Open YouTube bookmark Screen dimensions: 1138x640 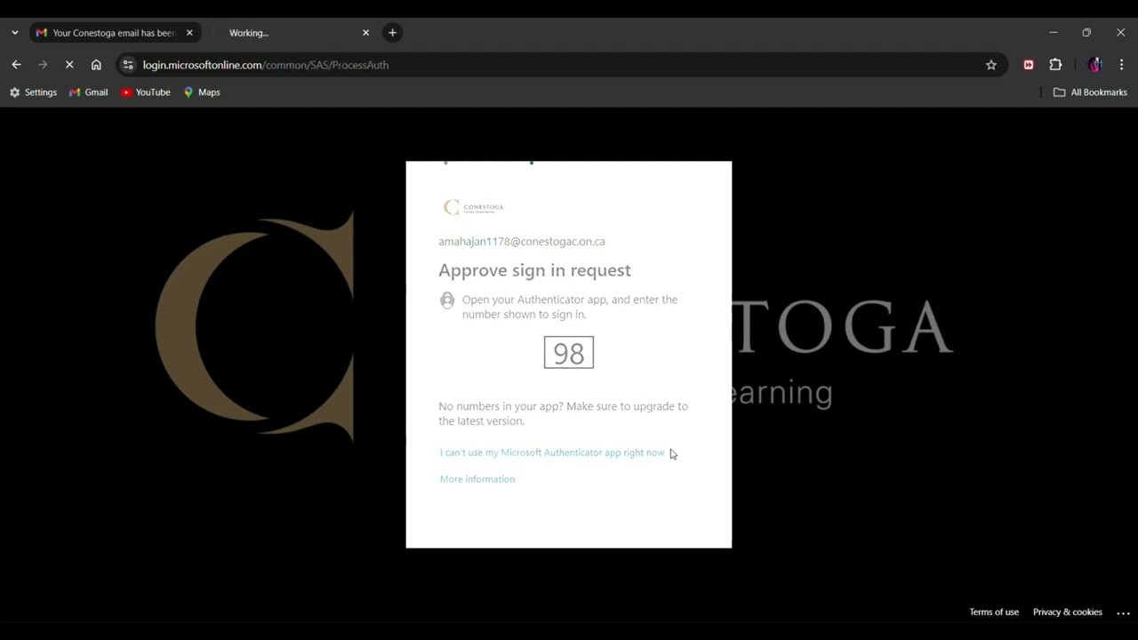point(146,92)
